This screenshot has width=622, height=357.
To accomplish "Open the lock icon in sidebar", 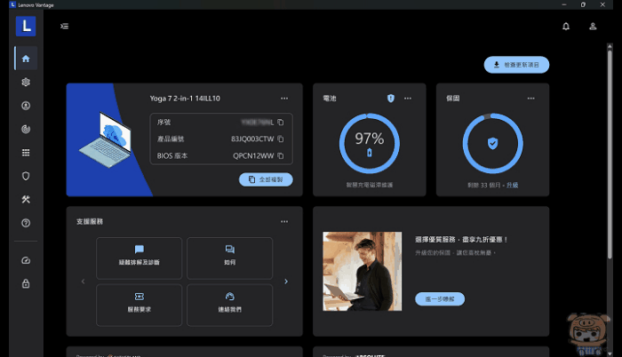I will (26, 283).
